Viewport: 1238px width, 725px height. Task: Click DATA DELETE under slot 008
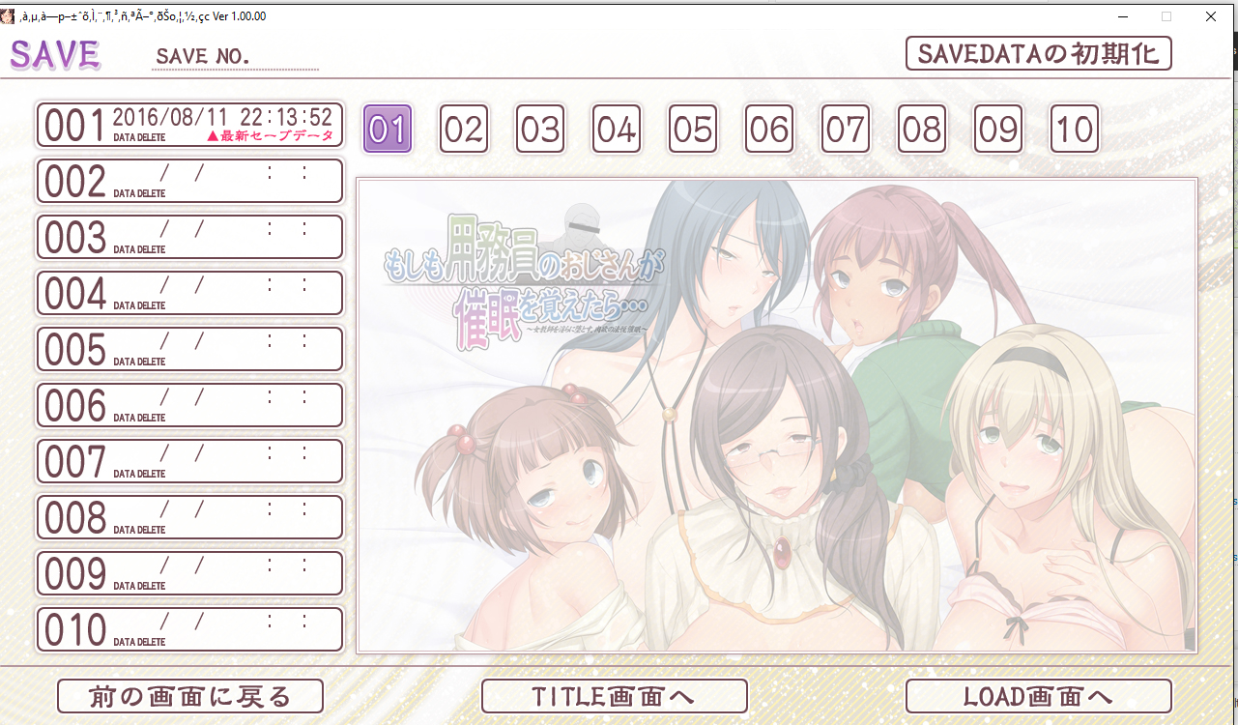139,530
